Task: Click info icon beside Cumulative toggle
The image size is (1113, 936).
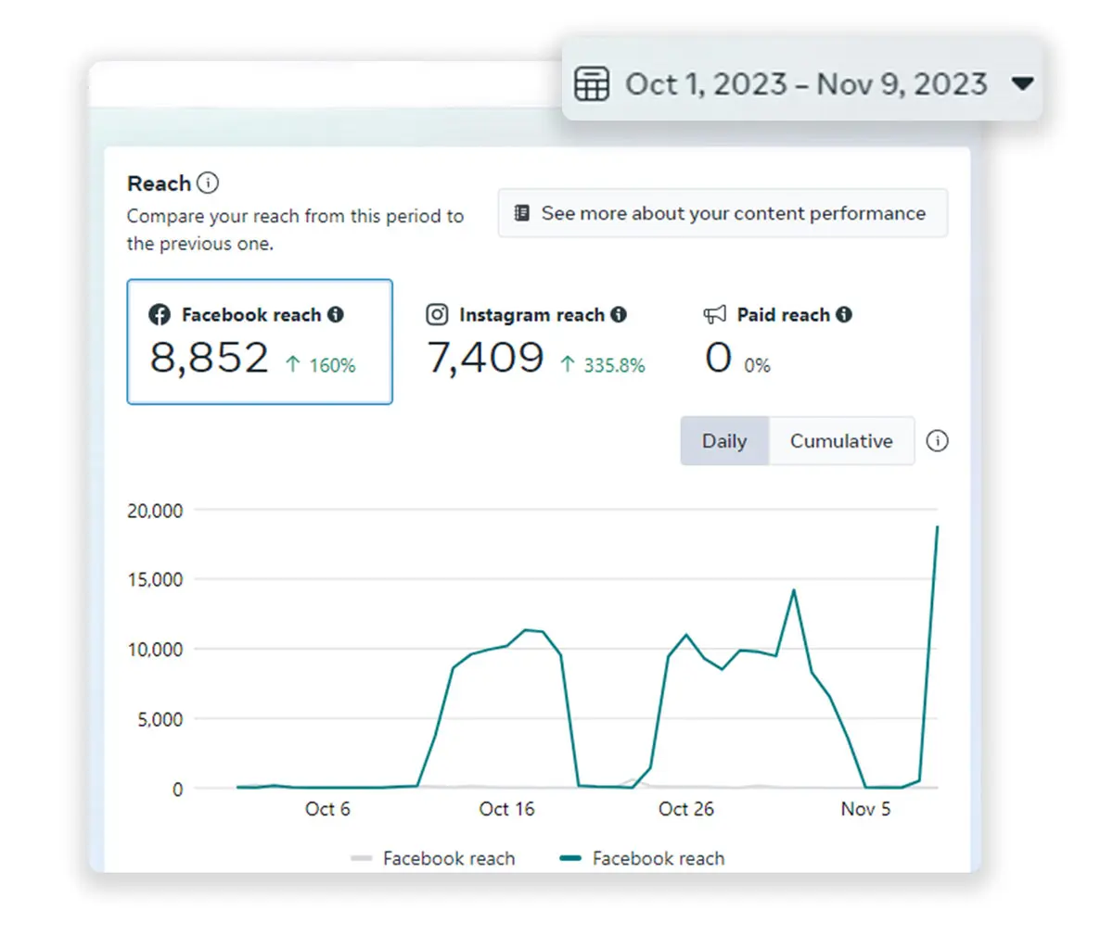Action: click(937, 441)
